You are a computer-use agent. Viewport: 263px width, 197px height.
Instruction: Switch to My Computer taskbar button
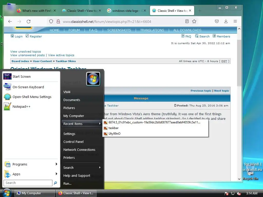[35, 193]
